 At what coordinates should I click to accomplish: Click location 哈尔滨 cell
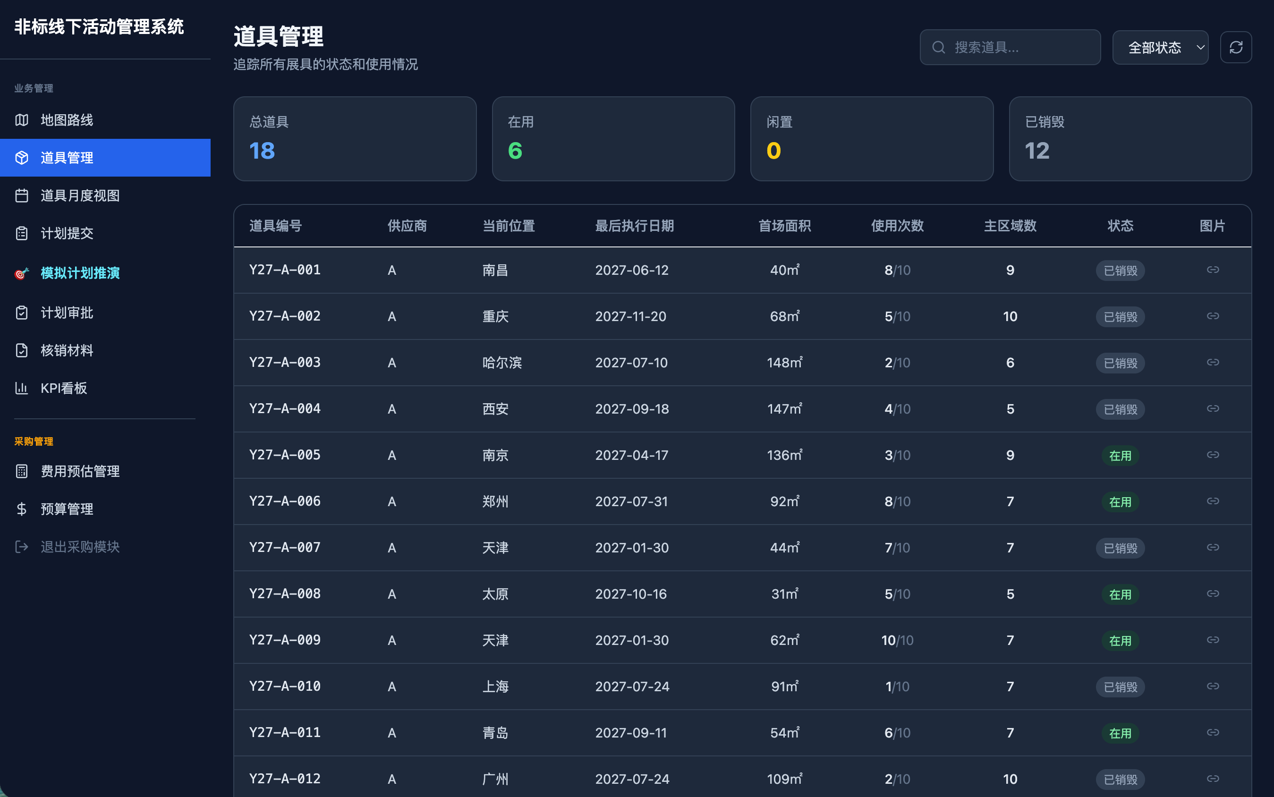tap(502, 363)
